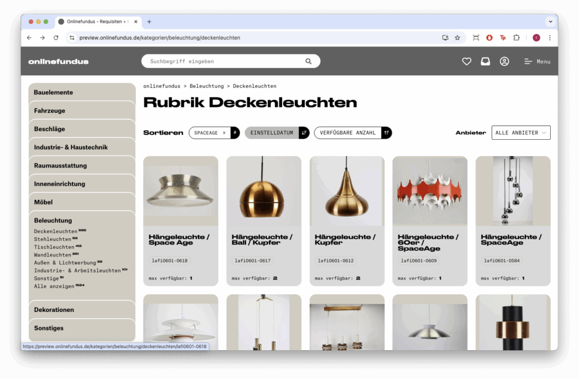This screenshot has width=579, height=378.
Task: Expand the Dekorationen category
Action: coord(82,310)
